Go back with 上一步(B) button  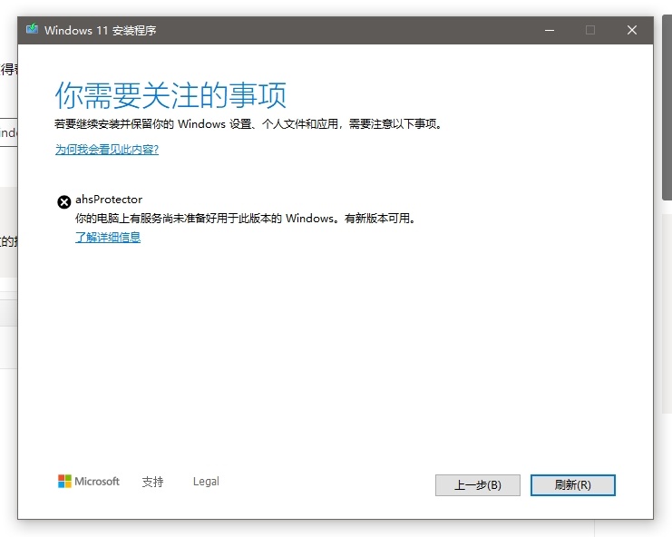pos(478,485)
